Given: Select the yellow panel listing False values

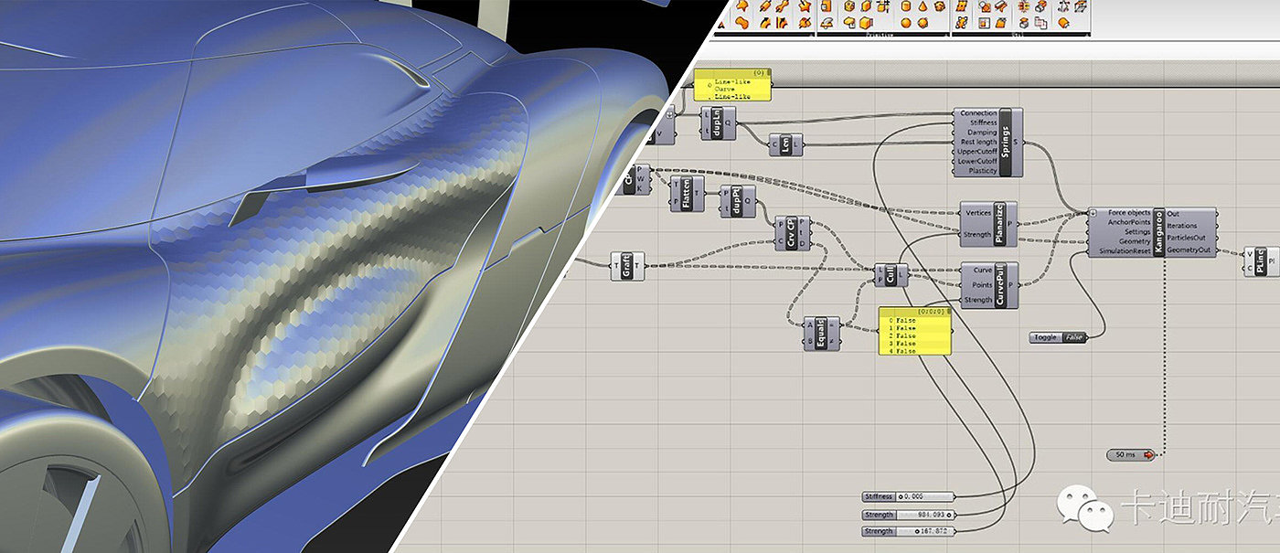Looking at the screenshot, I should coord(914,331).
